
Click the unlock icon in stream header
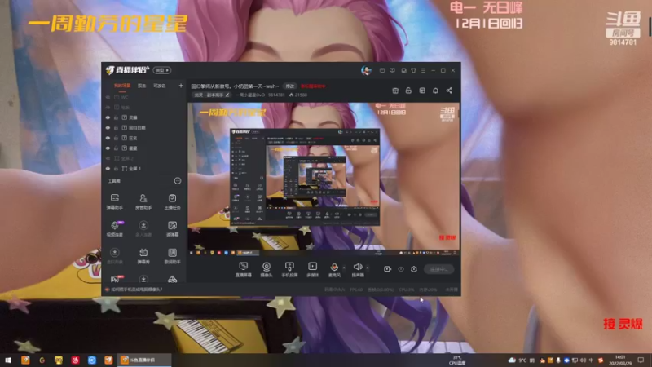point(408,91)
